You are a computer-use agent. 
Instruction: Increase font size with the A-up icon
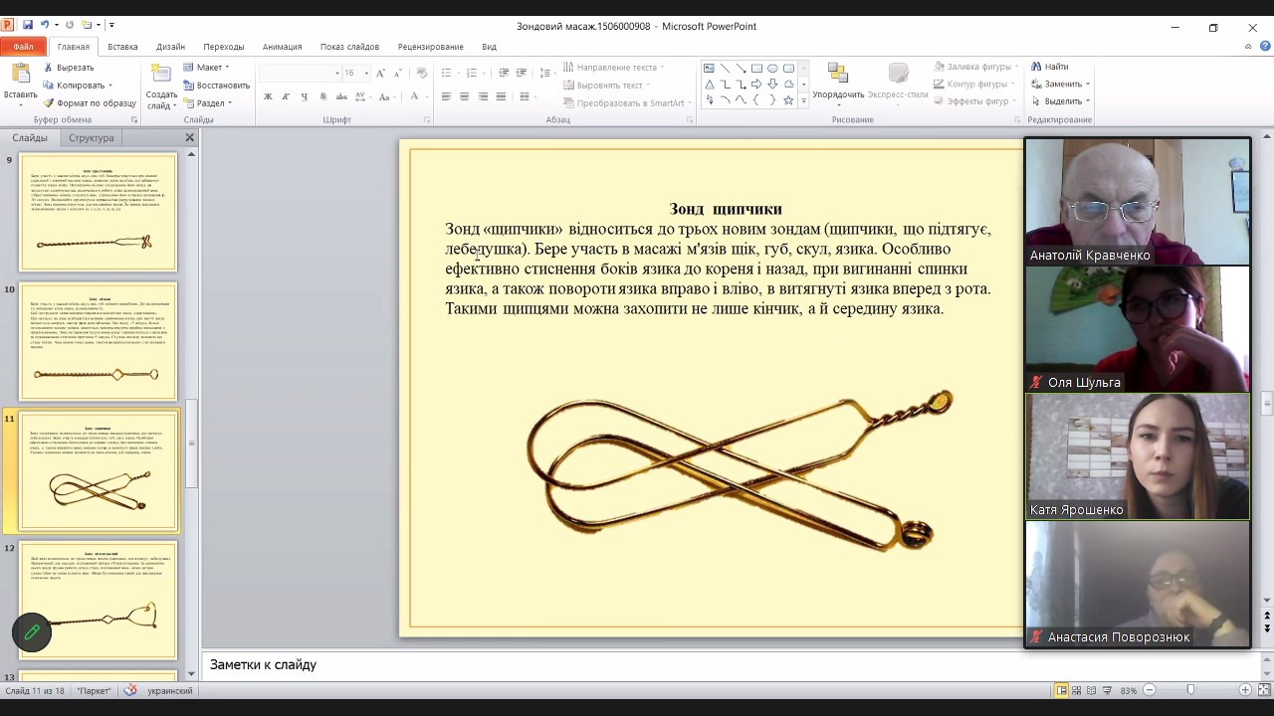click(x=381, y=73)
